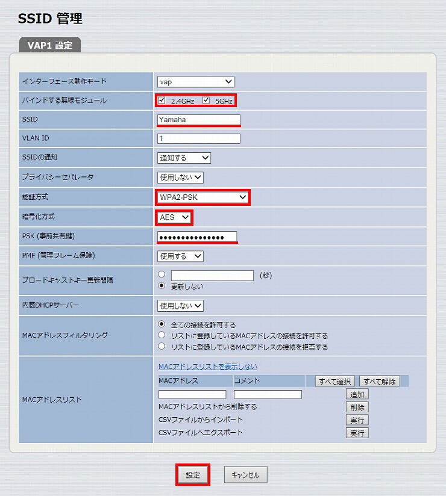This screenshot has height=496, width=446.
Task: Select the broadcast key interval seconds radio button
Action: point(162,274)
